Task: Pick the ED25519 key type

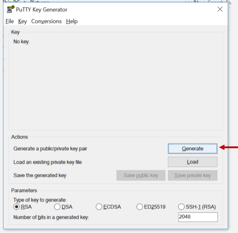Action: coord(140,207)
